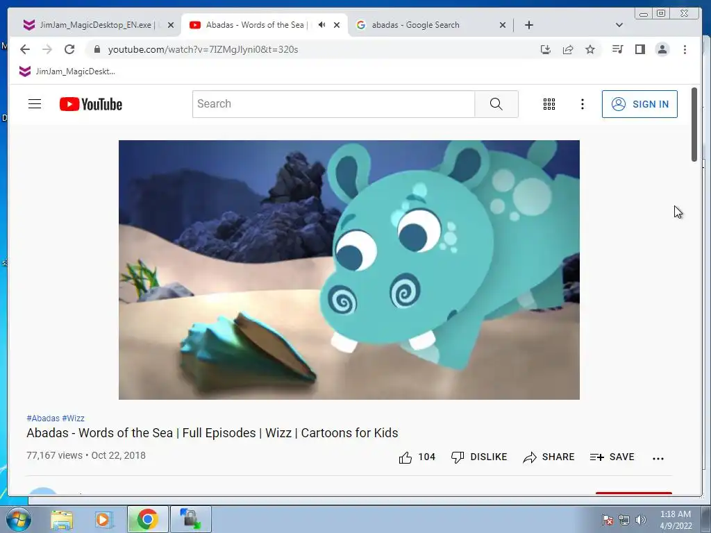Go to YouTube home via logo
Image resolution: width=711 pixels, height=533 pixels.
(91, 104)
